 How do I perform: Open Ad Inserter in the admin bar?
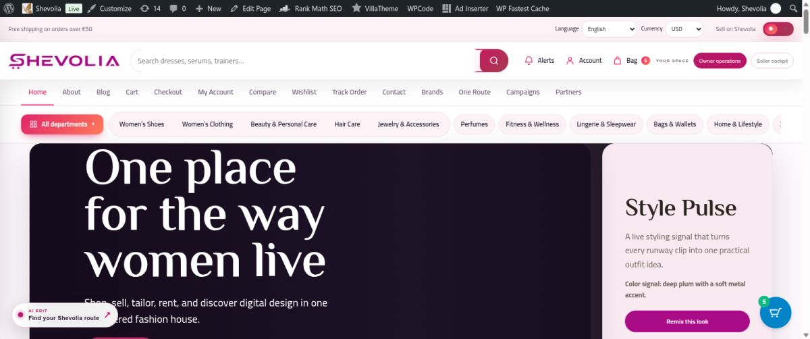click(x=465, y=8)
